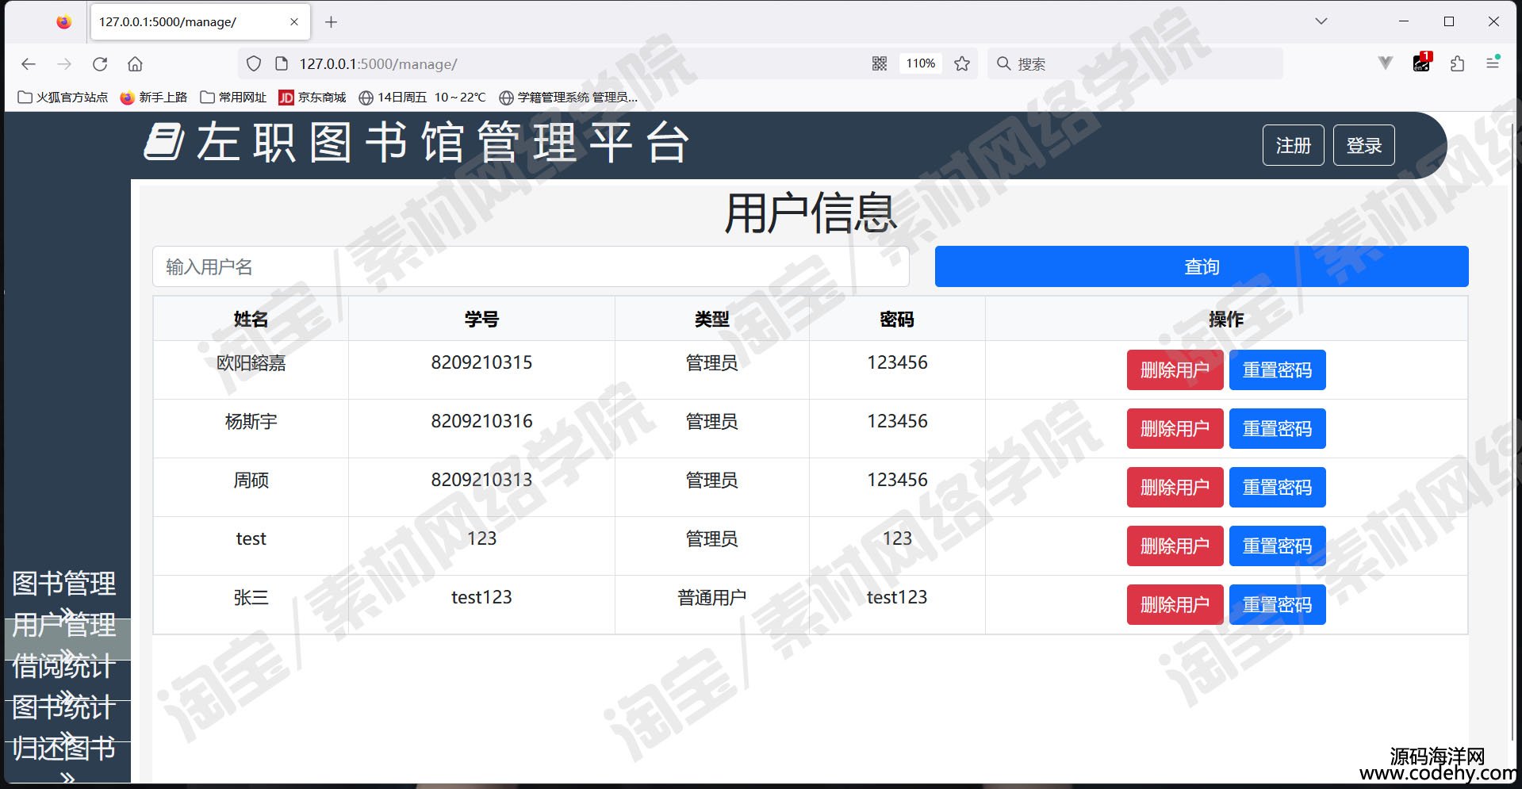Delete user 张三
The width and height of the screenshot is (1522, 789).
click(1175, 604)
